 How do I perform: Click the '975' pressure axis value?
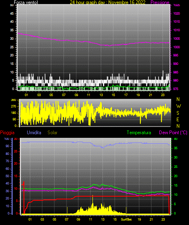(x=176, y=89)
